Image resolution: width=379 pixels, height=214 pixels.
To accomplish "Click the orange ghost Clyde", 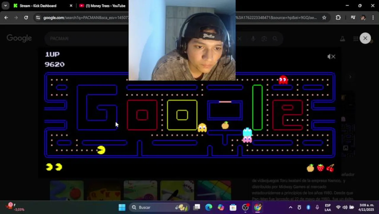I will point(202,128).
